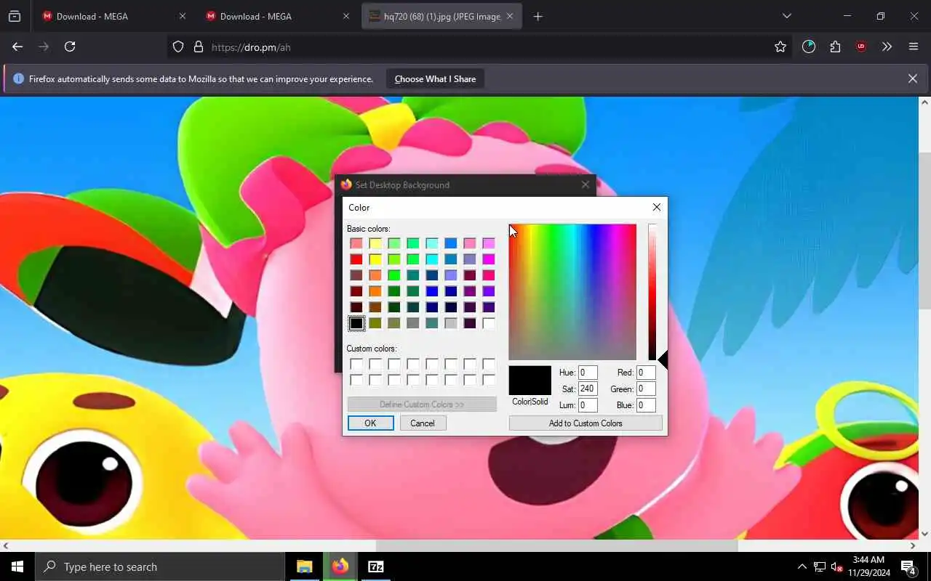Confirm color with the OK button
Viewport: 931px width, 581px height.
tap(370, 423)
